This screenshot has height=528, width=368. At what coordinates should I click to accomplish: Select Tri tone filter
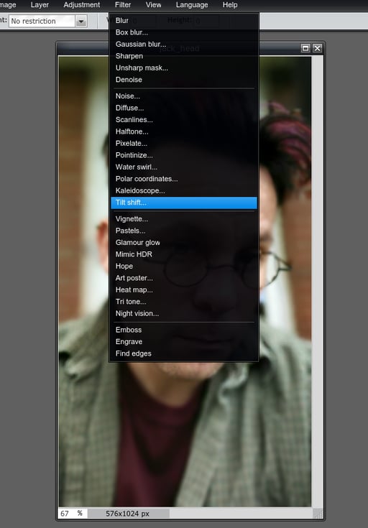click(184, 302)
